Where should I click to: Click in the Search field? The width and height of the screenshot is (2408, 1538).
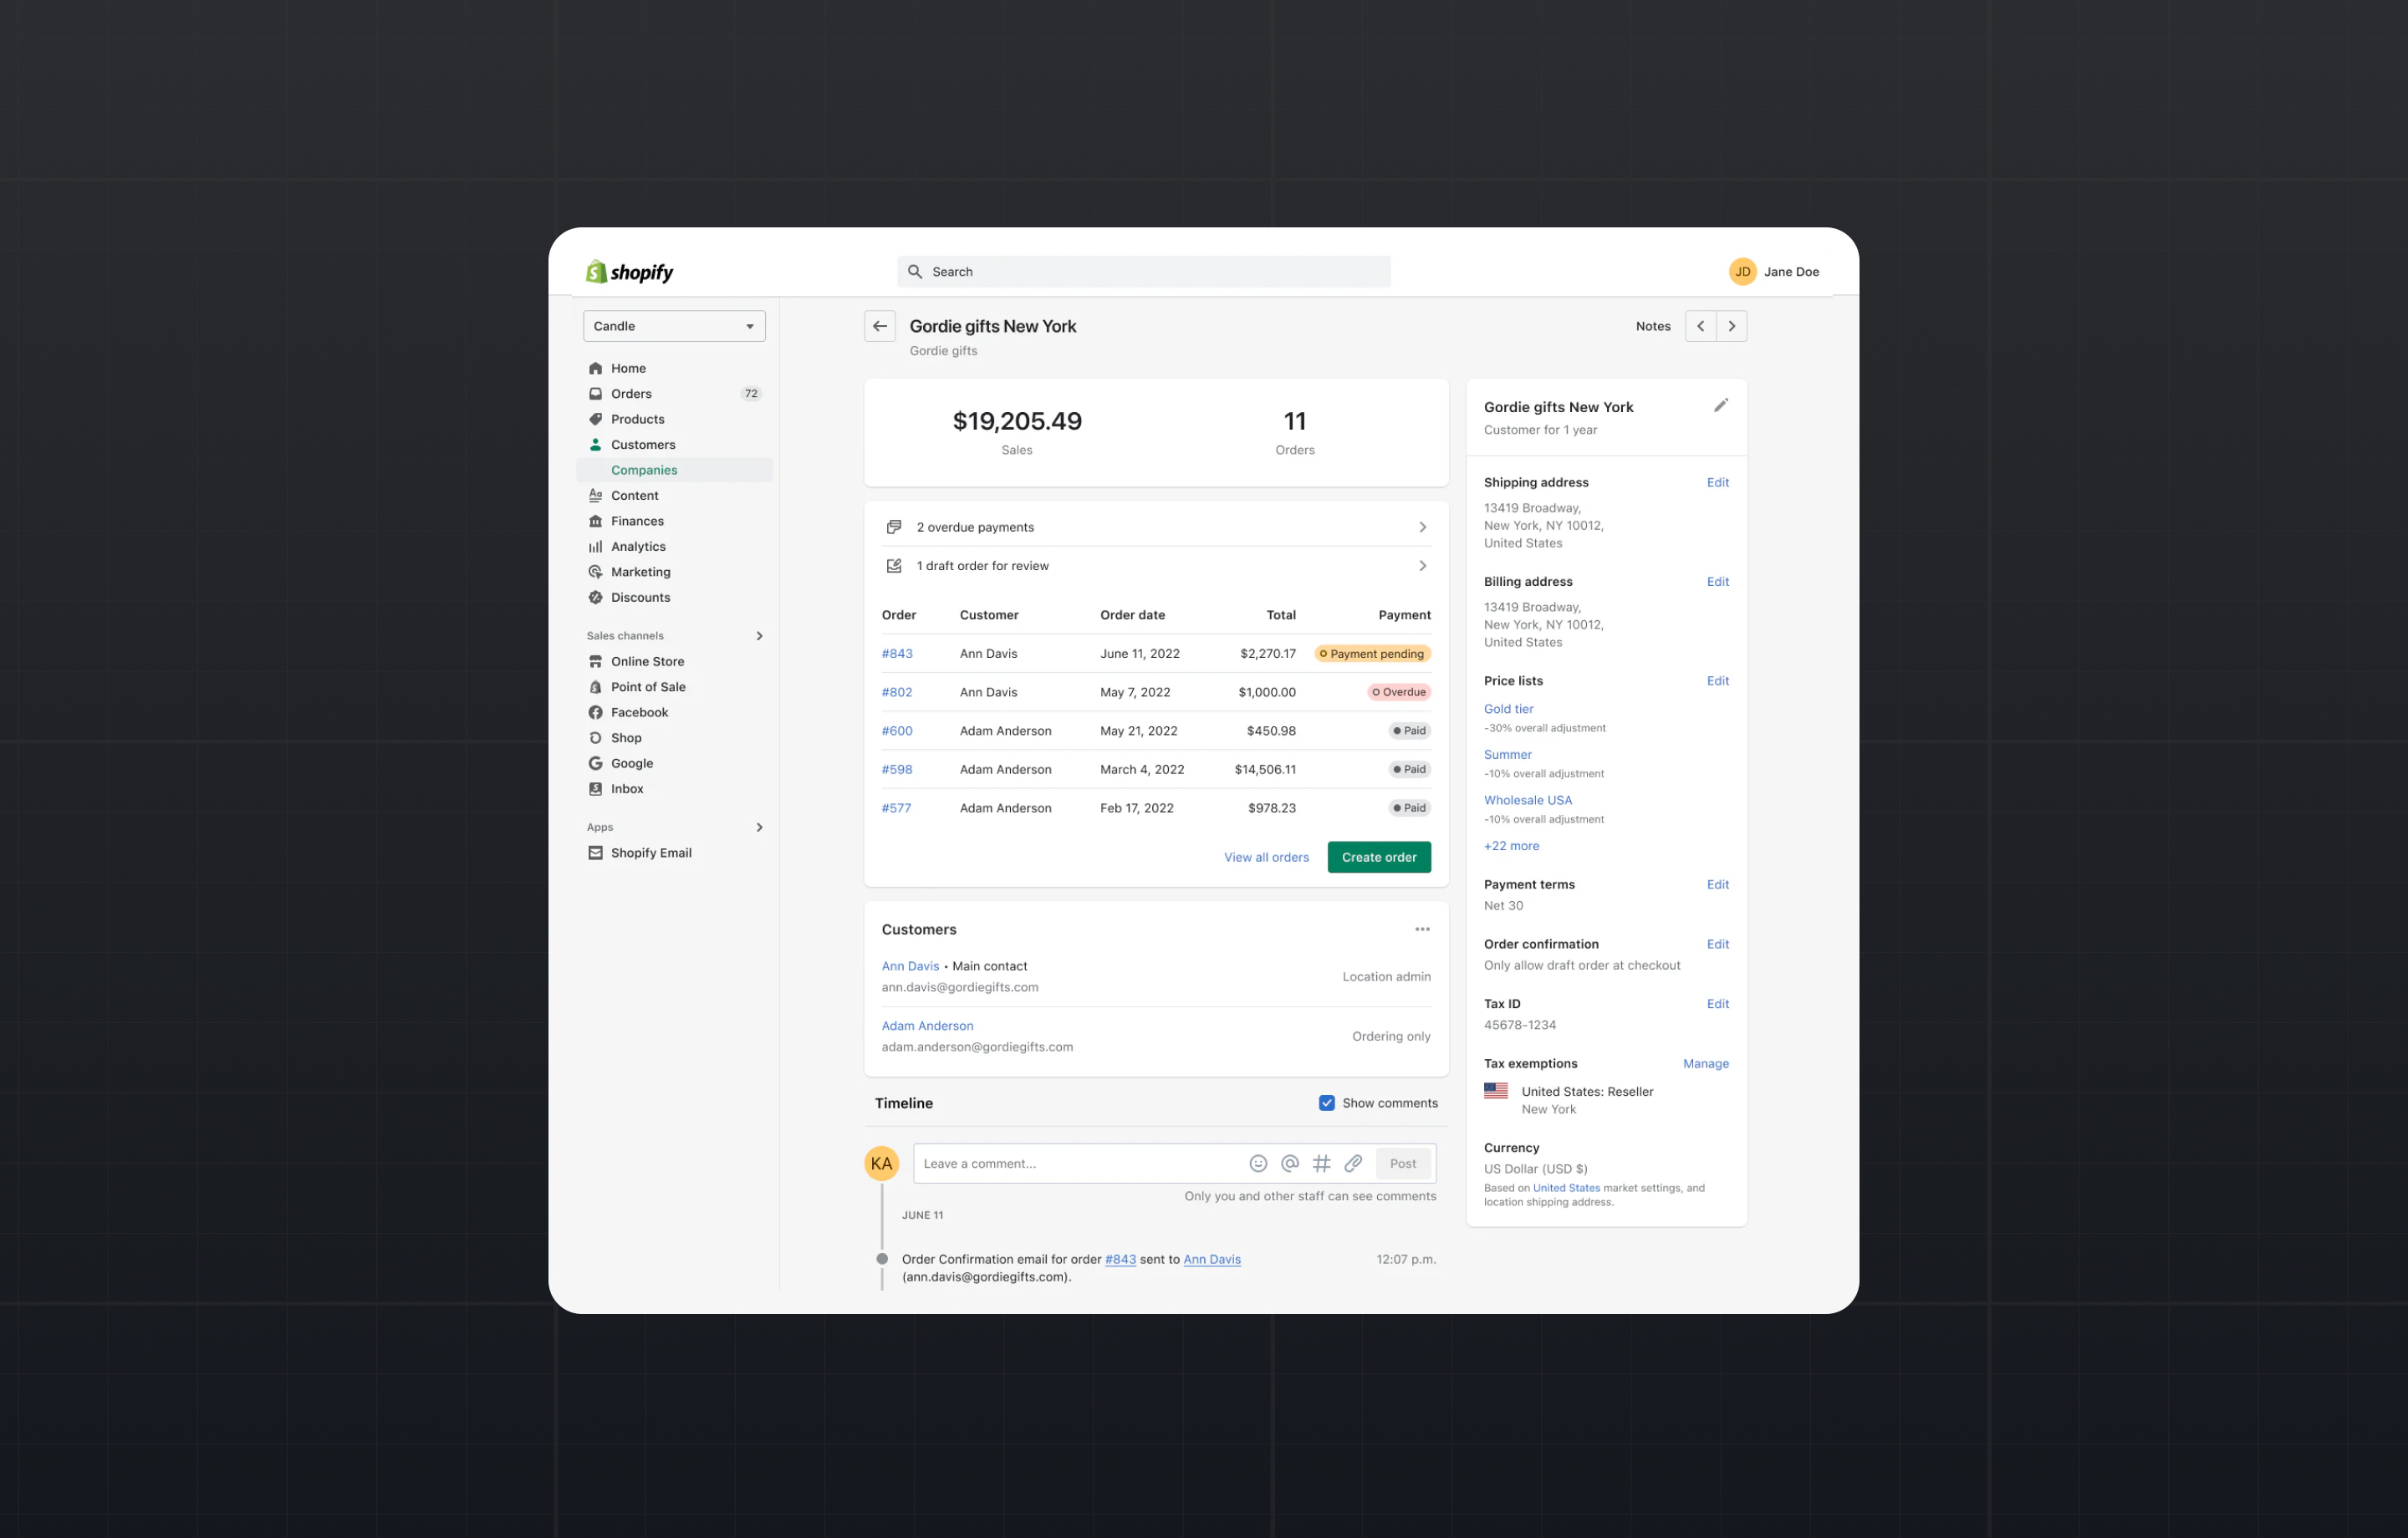pyautogui.click(x=1144, y=272)
